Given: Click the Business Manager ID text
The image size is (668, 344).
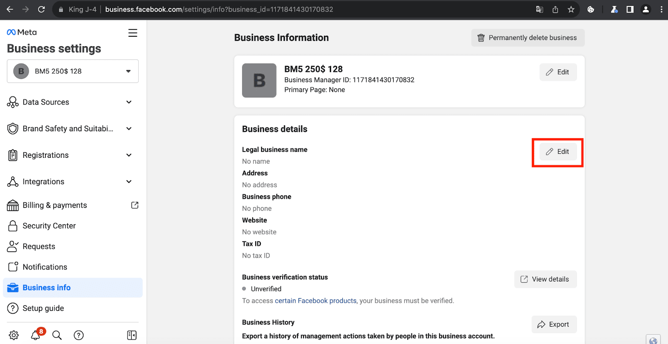Looking at the screenshot, I should pyautogui.click(x=349, y=80).
